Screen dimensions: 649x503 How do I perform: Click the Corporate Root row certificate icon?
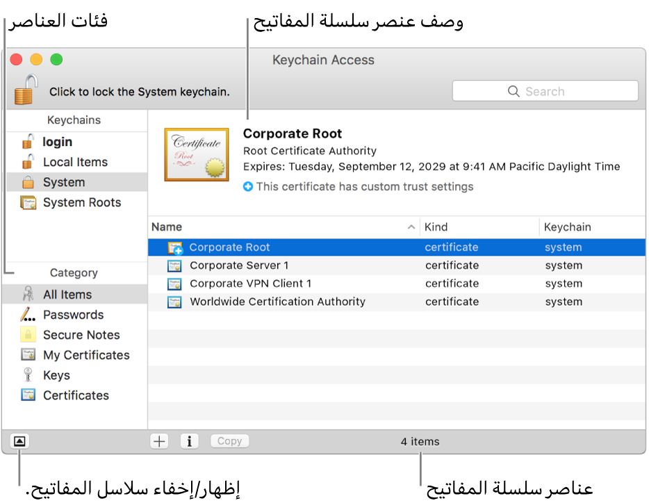175,247
